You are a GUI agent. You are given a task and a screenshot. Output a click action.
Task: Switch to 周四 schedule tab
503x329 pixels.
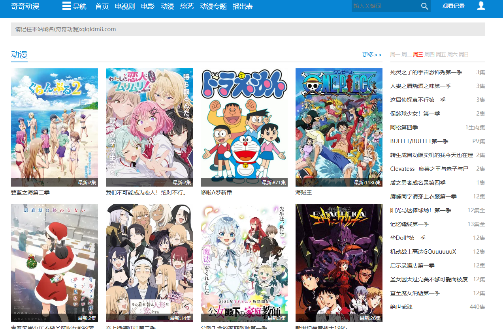(430, 54)
